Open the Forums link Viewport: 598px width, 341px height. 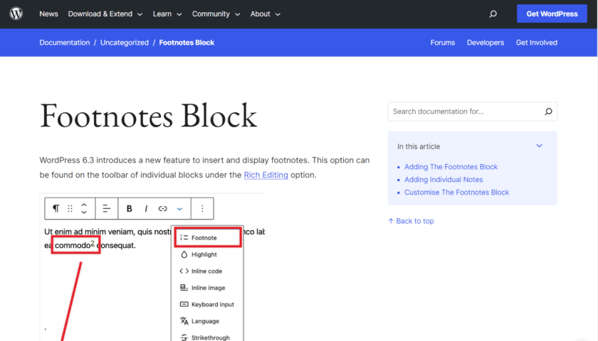coord(442,43)
